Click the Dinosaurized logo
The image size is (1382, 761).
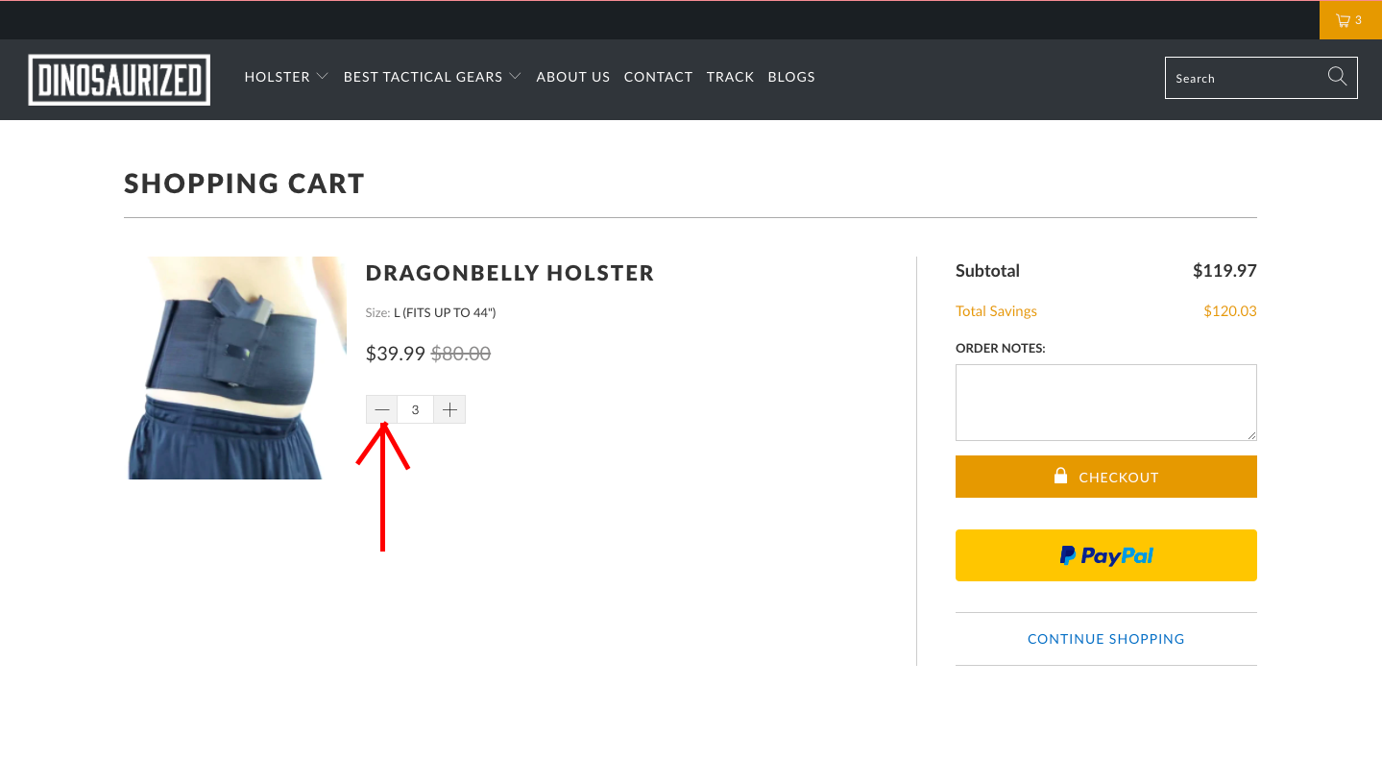[119, 80]
